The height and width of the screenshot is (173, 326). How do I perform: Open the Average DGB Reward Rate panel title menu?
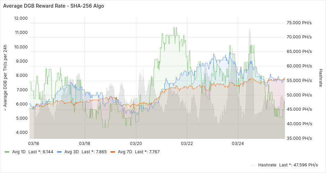pyautogui.click(x=53, y=6)
